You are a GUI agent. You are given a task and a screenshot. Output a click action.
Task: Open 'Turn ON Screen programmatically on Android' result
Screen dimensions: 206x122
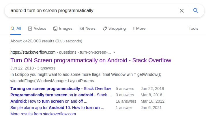click(x=91, y=60)
